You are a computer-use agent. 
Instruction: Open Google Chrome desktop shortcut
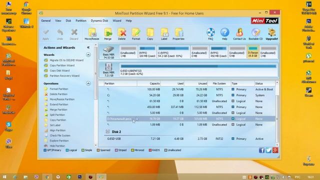pos(26,8)
